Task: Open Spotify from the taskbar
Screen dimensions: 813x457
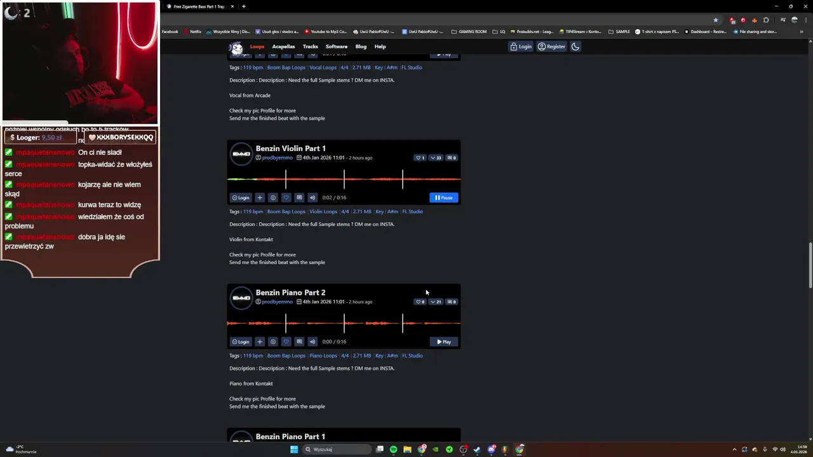Action: (393, 449)
